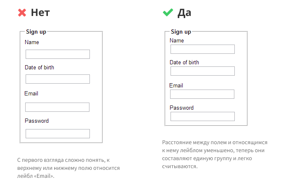
Task: Click the caption starting "Расстояние между полем"
Action: (x=214, y=155)
